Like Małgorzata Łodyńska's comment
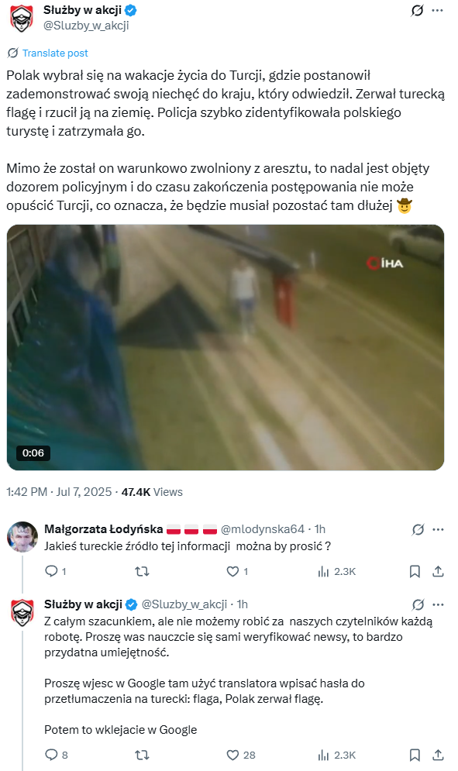Image resolution: width=458 pixels, height=771 pixels. pyautogui.click(x=232, y=571)
